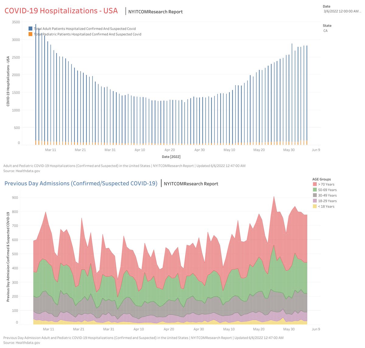Select the 30-49 Years legend swatch
This screenshot has width=365, height=348.
point(315,195)
